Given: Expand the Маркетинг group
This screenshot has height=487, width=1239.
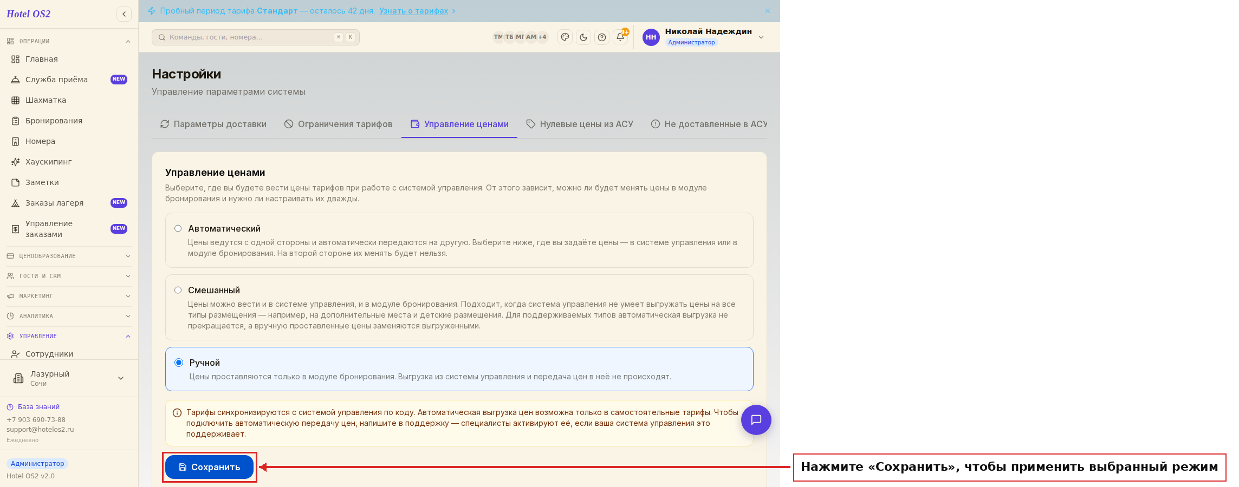Looking at the screenshot, I should [69, 296].
